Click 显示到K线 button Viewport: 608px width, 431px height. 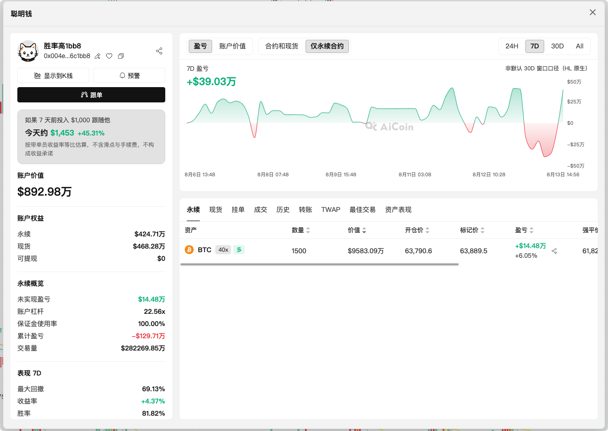54,75
